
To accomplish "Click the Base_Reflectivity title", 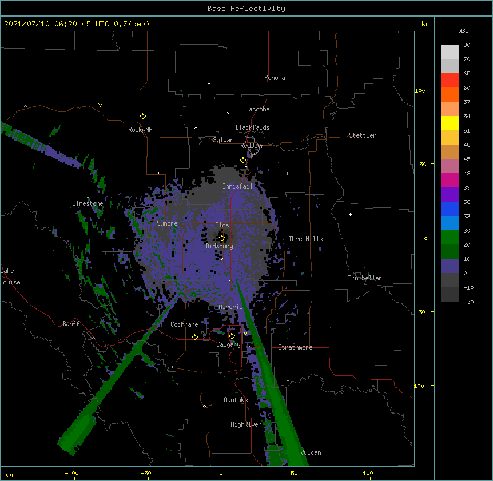I will click(x=247, y=9).
